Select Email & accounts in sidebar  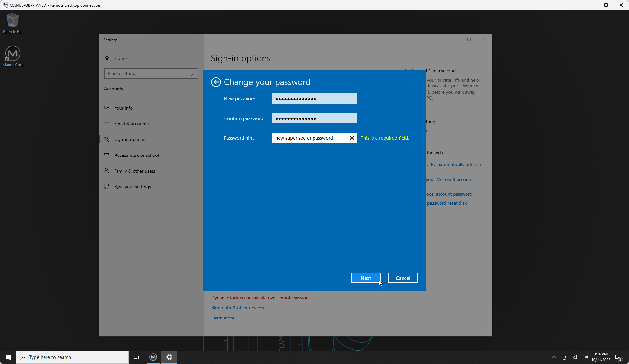pyautogui.click(x=131, y=124)
